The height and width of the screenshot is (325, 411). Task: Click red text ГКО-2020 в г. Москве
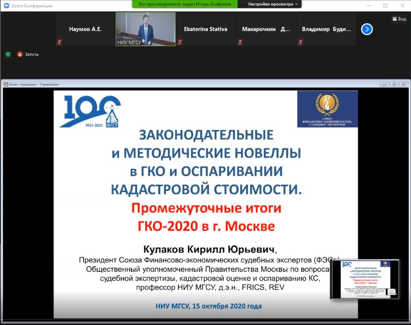tap(206, 226)
